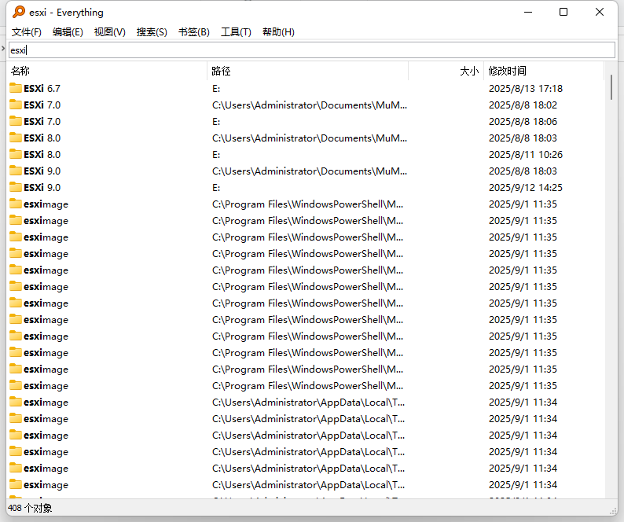This screenshot has height=522, width=624.
Task: Sort results by the 修改时间 column header
Action: click(544, 71)
